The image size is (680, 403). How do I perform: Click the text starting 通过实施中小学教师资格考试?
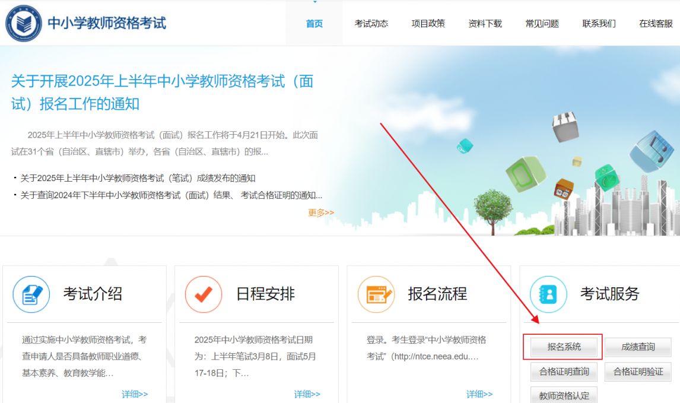tap(85, 356)
